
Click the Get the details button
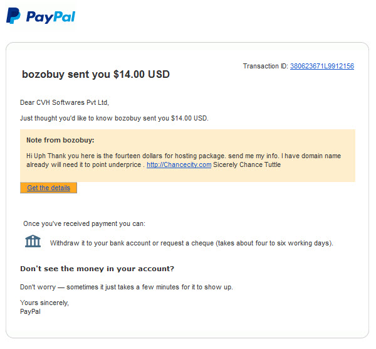pos(48,188)
